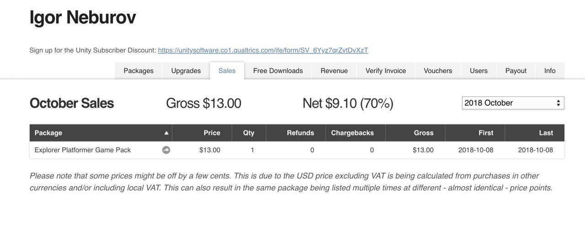This screenshot has width=585, height=227.
Task: Sort by the Gross column header
Action: [415, 133]
